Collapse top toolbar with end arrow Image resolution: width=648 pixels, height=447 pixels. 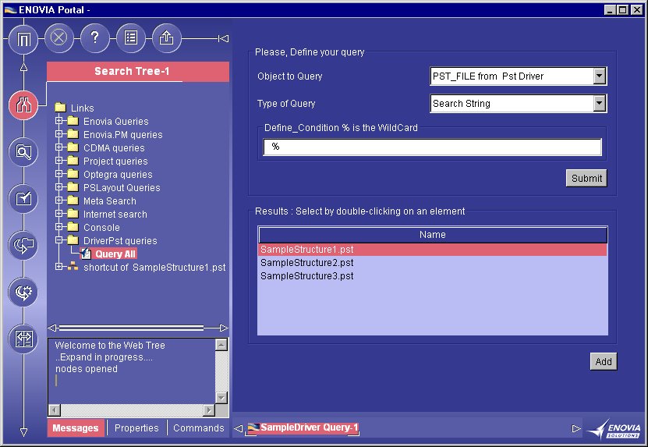coord(223,38)
